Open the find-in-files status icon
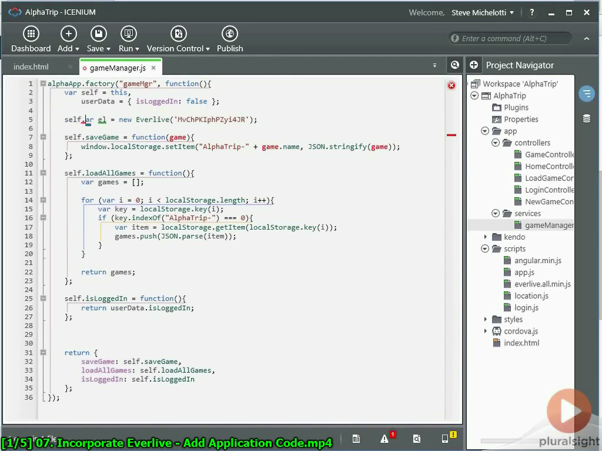This screenshot has height=451, width=602. tap(417, 438)
